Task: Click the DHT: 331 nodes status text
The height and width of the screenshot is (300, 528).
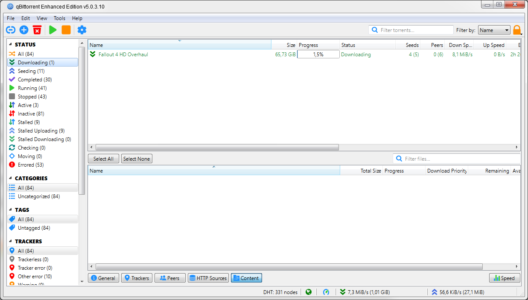Action: (280, 292)
